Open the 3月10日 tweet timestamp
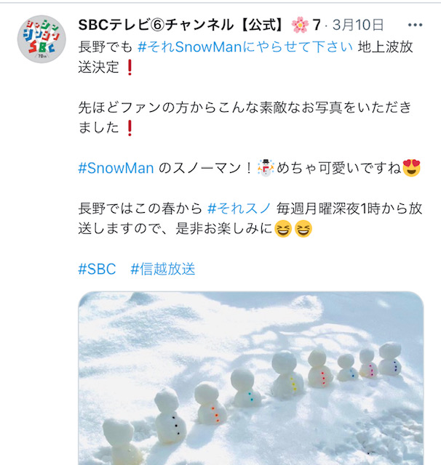Screen dimensions: 441x465 (358, 25)
